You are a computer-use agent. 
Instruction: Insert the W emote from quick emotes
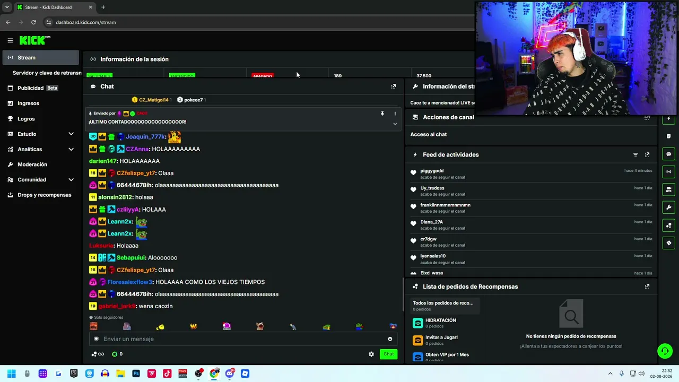(x=193, y=326)
